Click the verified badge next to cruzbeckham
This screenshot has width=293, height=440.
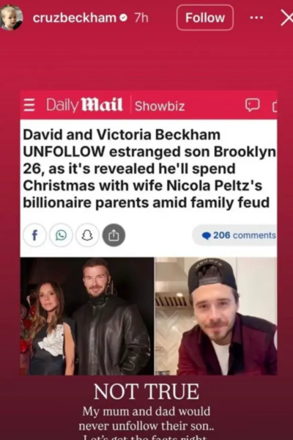pos(123,18)
